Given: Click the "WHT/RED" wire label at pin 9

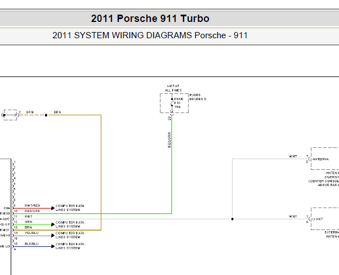Looking at the screenshot, I should click(33, 205).
